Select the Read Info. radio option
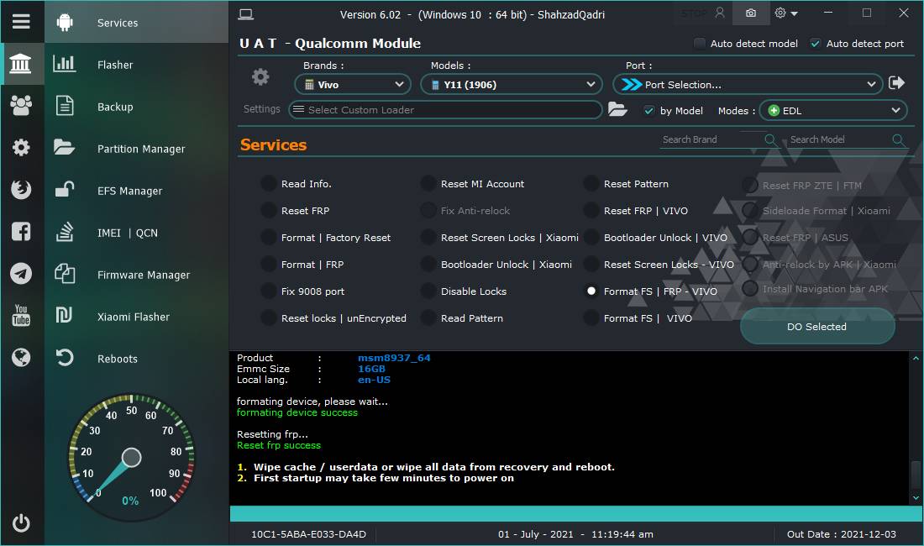The image size is (924, 546). pyautogui.click(x=269, y=184)
